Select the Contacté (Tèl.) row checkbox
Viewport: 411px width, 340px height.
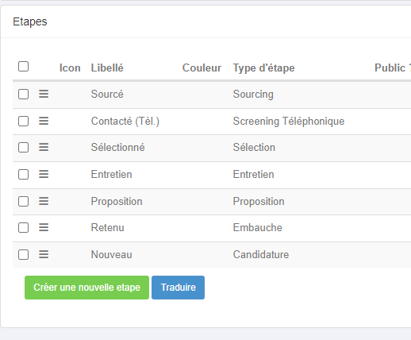(x=23, y=122)
